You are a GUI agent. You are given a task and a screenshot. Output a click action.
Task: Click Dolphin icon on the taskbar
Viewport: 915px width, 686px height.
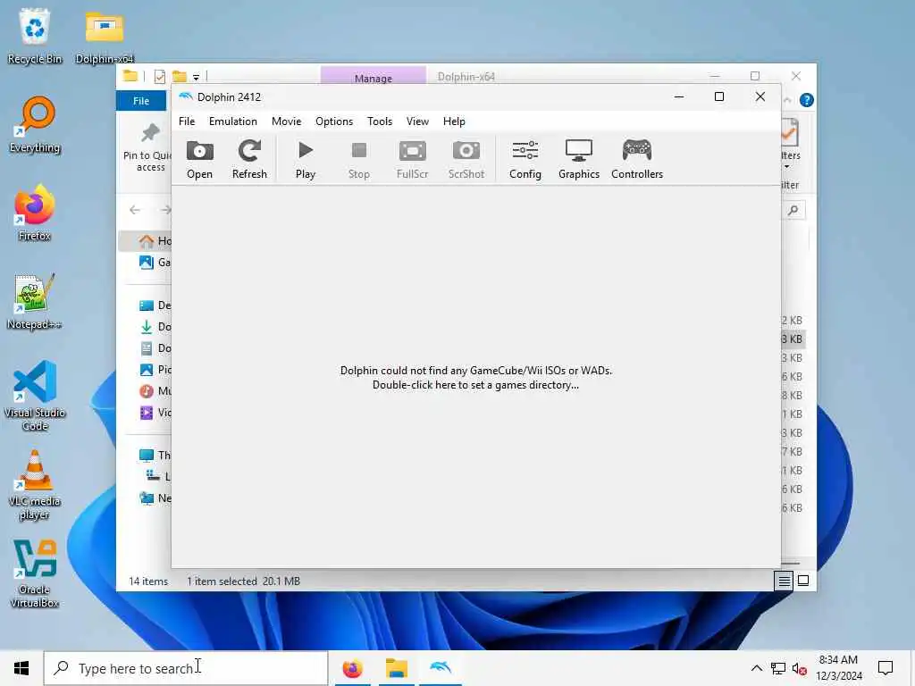click(x=441, y=668)
